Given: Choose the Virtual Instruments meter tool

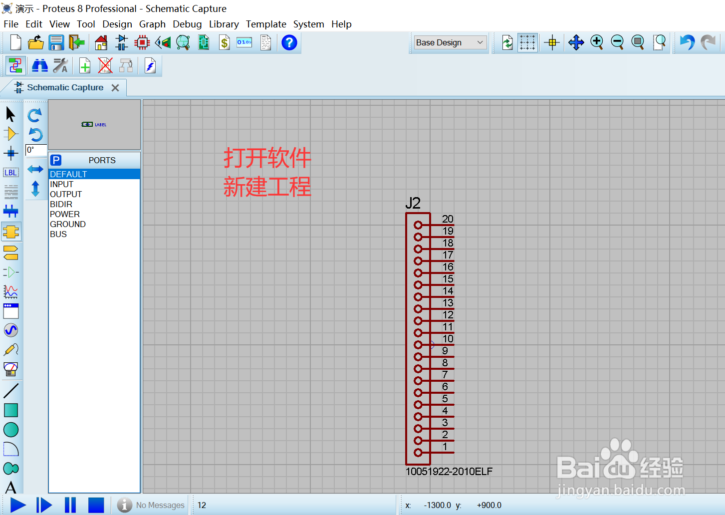Looking at the screenshot, I should click(x=10, y=369).
